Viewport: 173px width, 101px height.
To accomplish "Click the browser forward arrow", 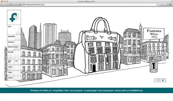I will [x=6, y=5].
